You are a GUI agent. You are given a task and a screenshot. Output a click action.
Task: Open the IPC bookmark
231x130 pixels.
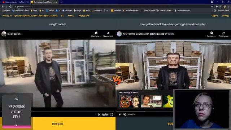106,10
